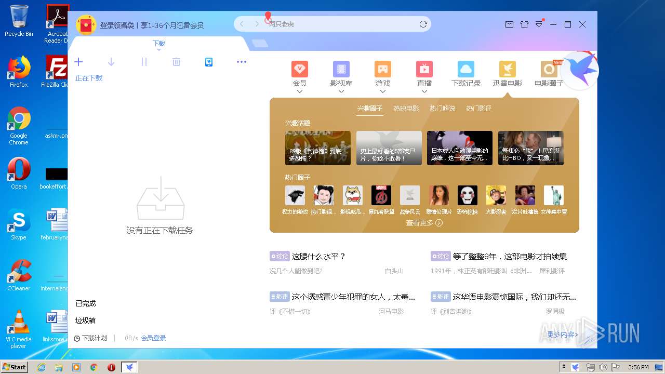Click the Xunlei tray icon
The image size is (665, 374).
pyautogui.click(x=576, y=367)
